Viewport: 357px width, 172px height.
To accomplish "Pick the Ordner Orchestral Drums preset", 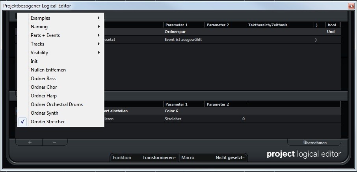I will 61,104.
